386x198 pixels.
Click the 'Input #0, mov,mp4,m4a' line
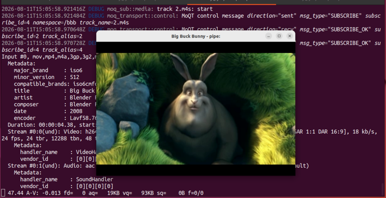(49, 57)
